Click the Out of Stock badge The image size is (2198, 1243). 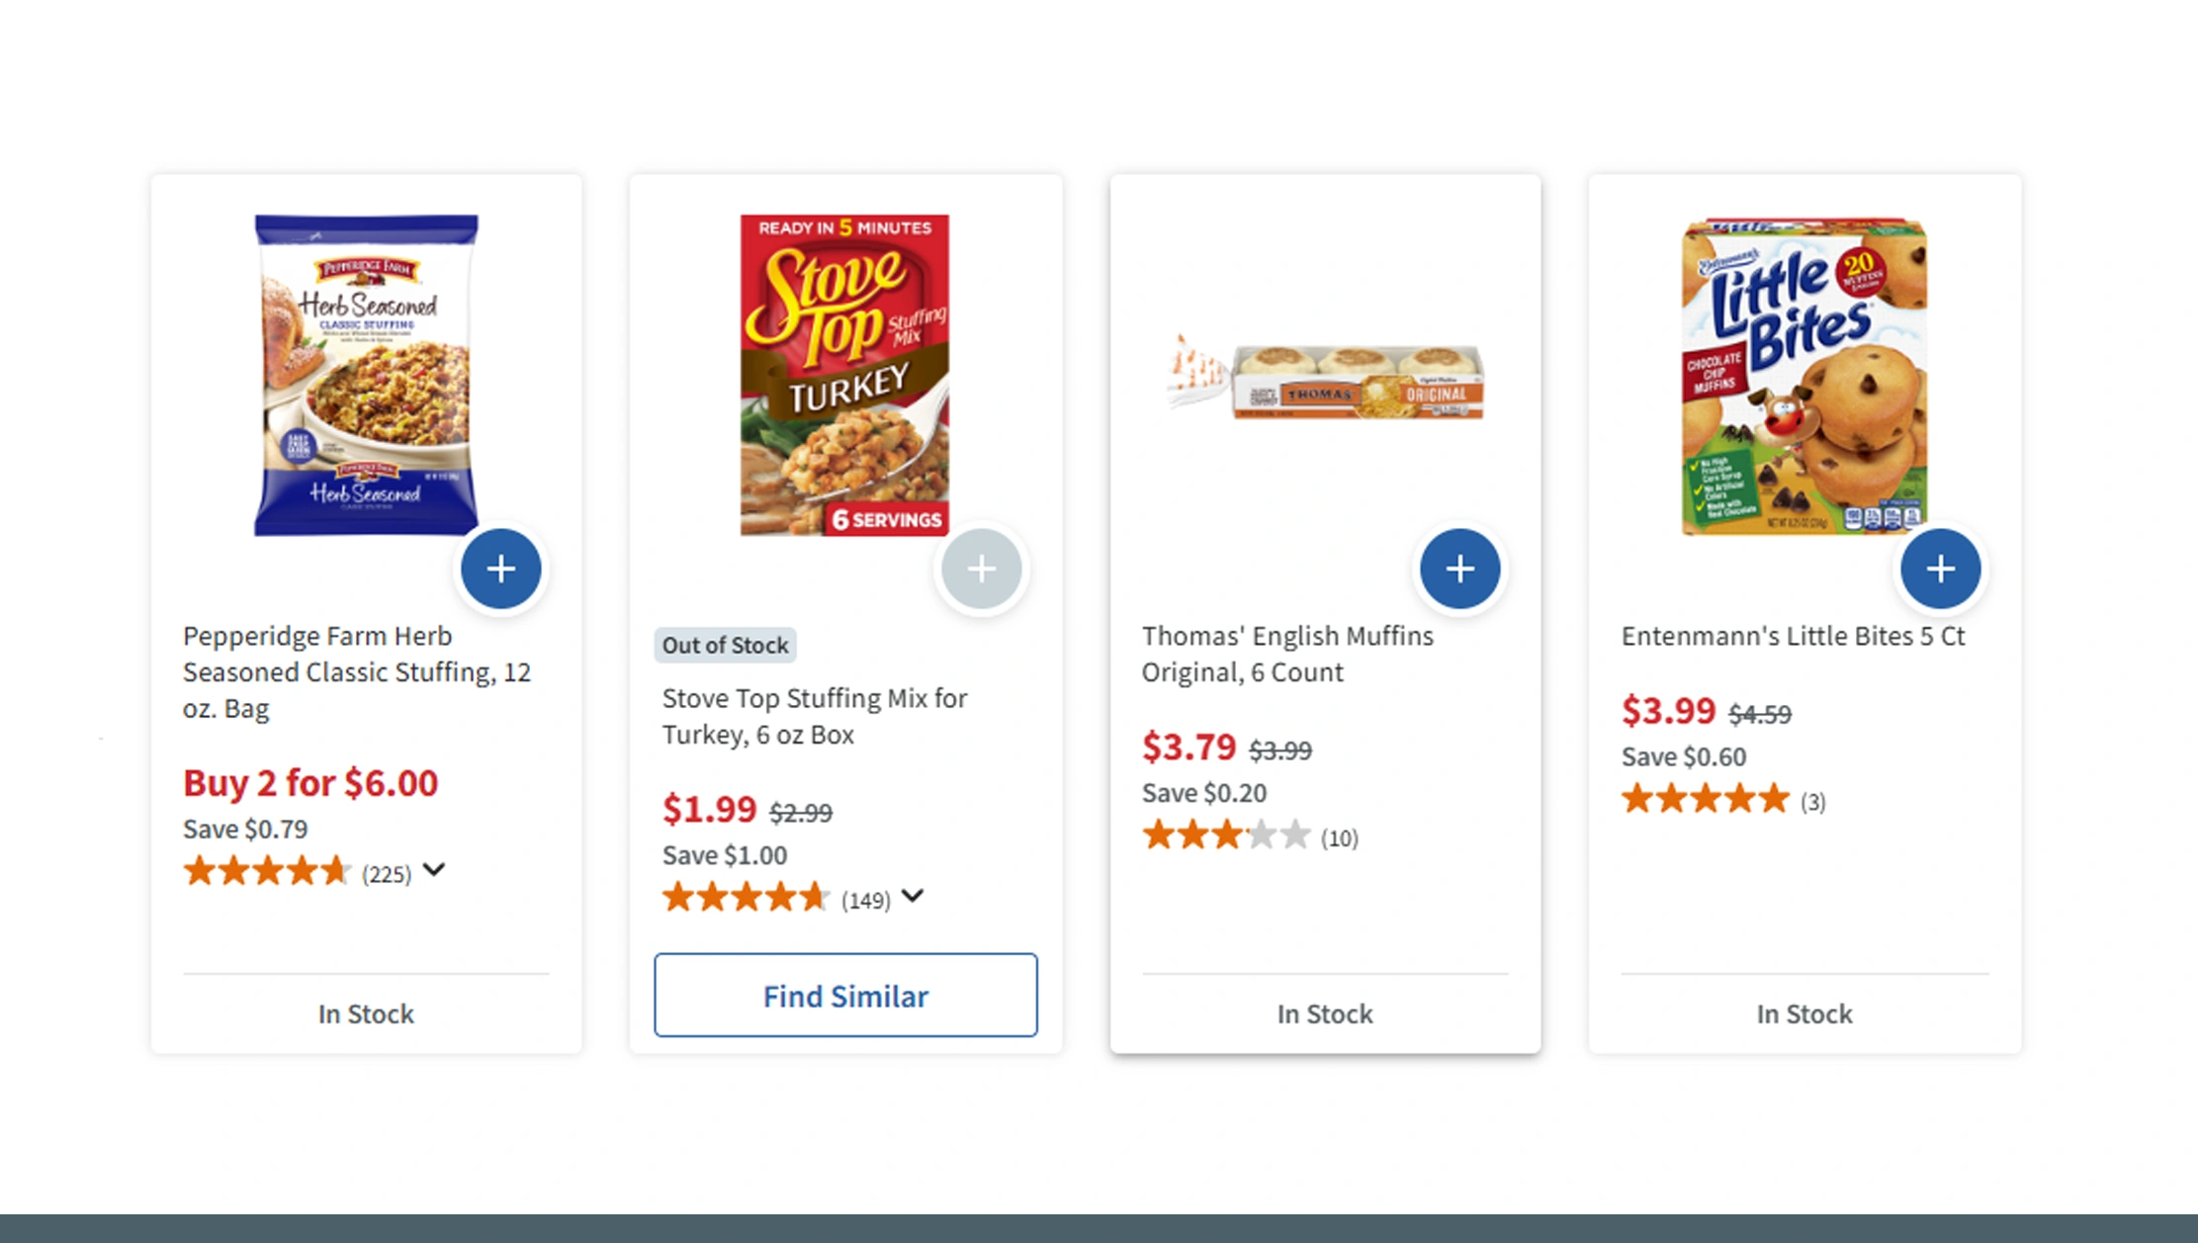[x=725, y=645]
